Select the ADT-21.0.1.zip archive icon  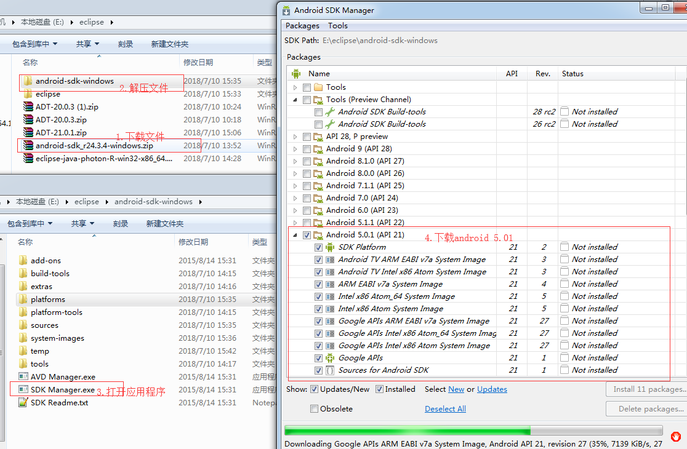click(28, 133)
